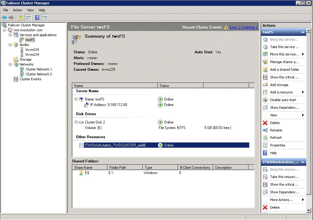
Task: Open the recent cluster events error link
Action: pyautogui.click(x=244, y=27)
